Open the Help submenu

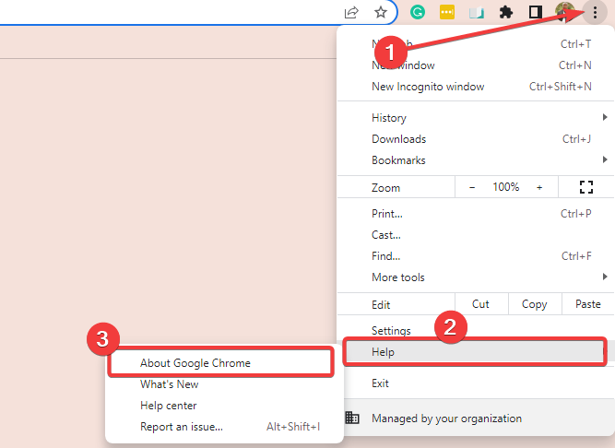click(475, 351)
